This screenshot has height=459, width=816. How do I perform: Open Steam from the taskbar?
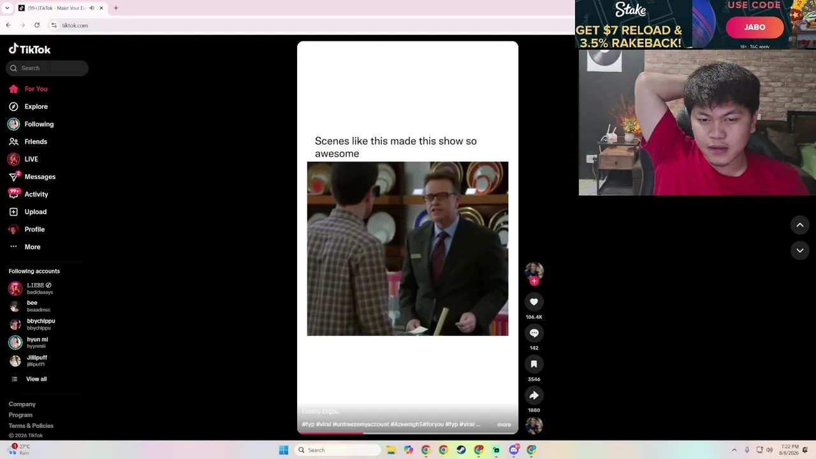click(x=461, y=450)
